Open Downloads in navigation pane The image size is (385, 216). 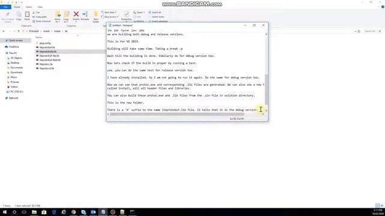pyautogui.click(x=16, y=73)
